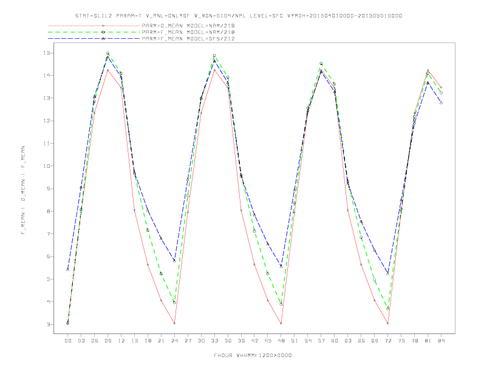Click y-axis tick label 13

coord(47,98)
